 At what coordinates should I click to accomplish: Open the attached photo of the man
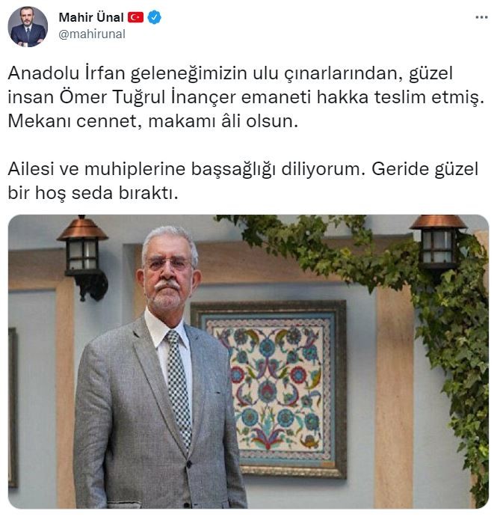click(x=248, y=361)
